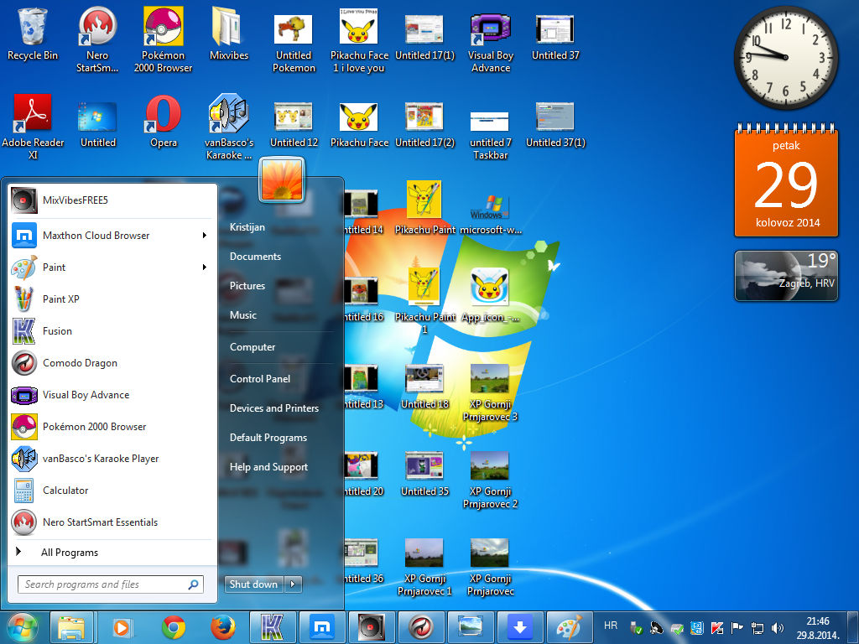
Task: Select Pikachu Face 1 i love you file
Action: (359, 41)
